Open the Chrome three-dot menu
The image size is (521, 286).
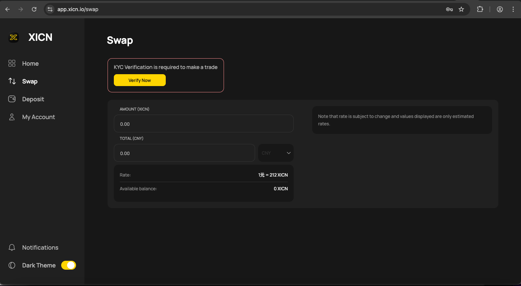[513, 9]
